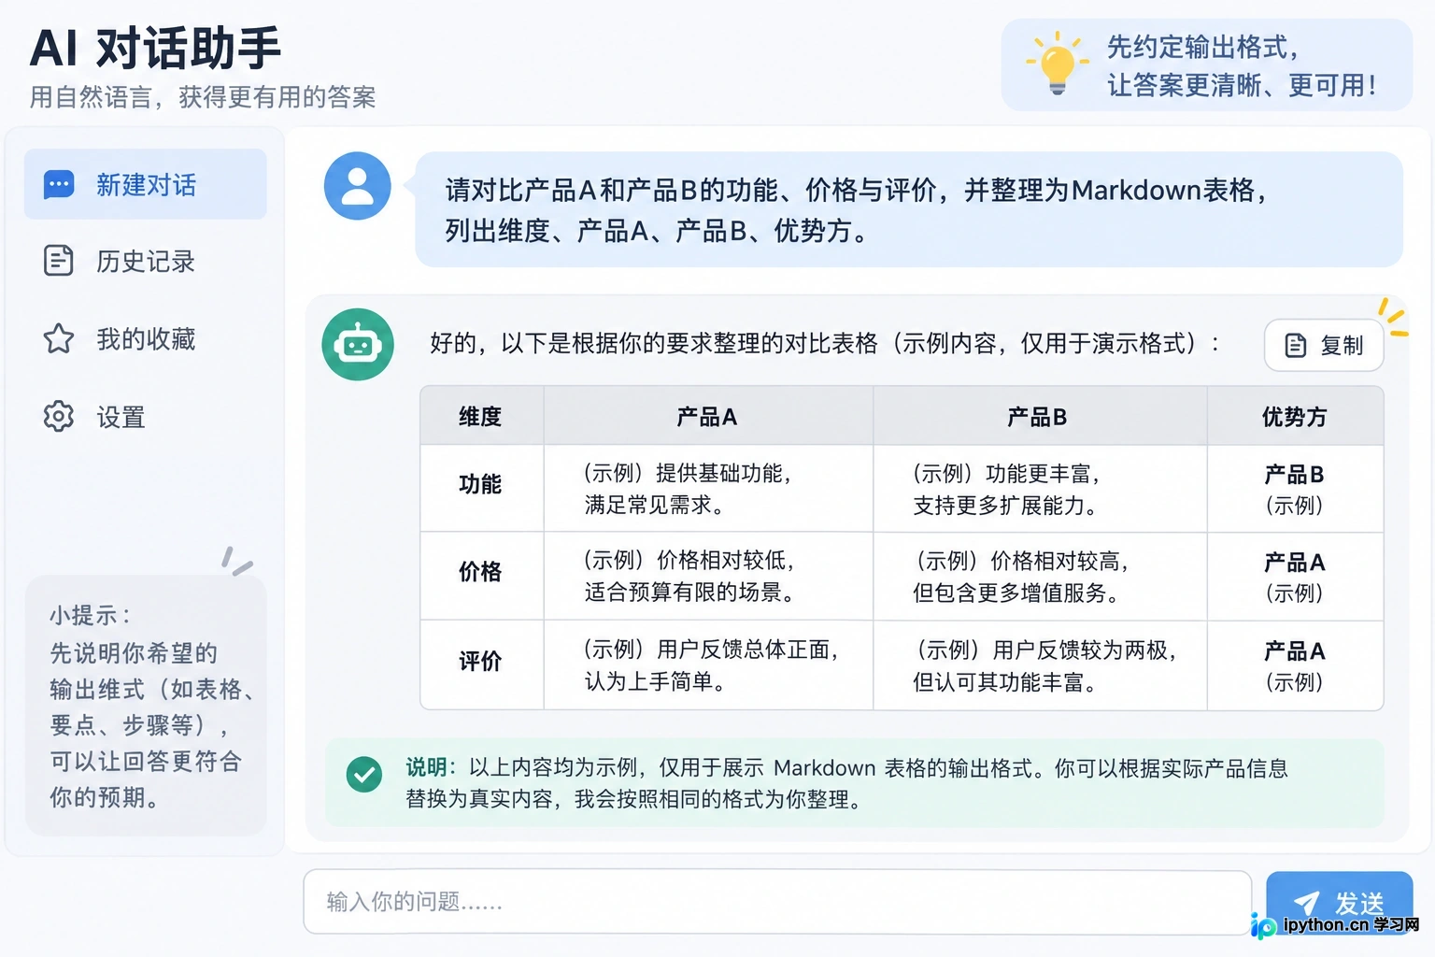Image resolution: width=1435 pixels, height=957 pixels.
Task: Click the 小提示 tip card in sidebar
Action: coord(146,706)
